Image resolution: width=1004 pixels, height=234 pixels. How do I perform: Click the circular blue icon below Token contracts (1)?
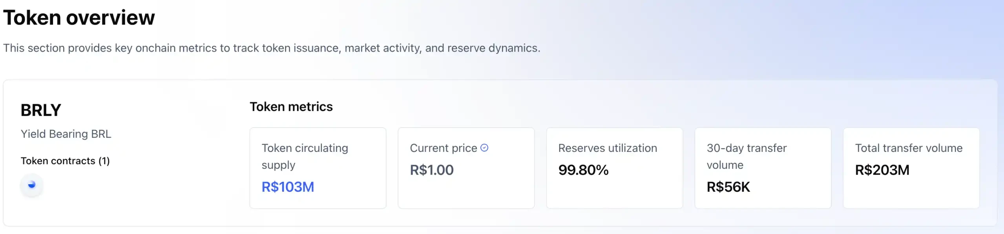click(x=32, y=185)
